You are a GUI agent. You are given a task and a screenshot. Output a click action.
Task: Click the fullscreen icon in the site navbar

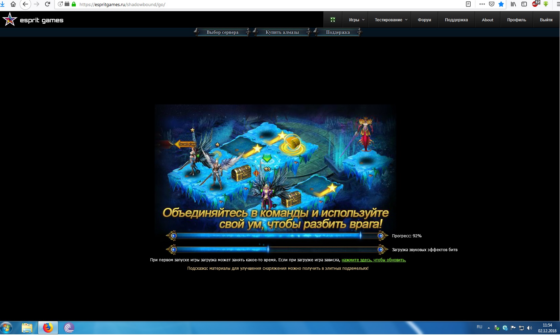[333, 20]
